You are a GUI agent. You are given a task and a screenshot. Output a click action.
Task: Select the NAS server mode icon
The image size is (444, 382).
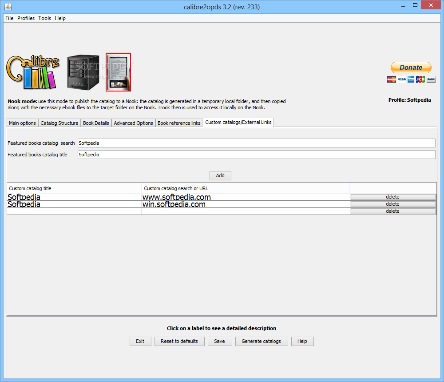coord(83,72)
